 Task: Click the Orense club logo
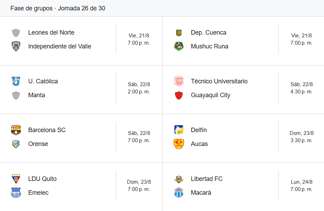tap(16, 144)
